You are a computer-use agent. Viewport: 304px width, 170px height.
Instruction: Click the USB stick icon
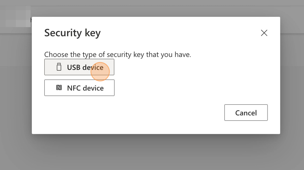[59, 67]
